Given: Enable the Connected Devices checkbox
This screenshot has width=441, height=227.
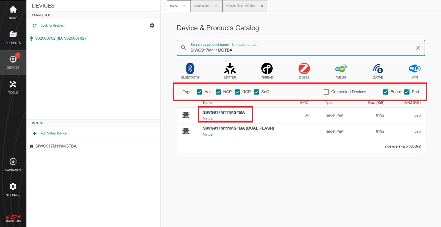Looking at the screenshot, I should pos(326,92).
